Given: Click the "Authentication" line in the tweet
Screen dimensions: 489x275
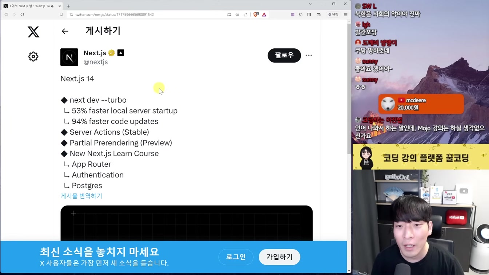Looking at the screenshot, I should pos(98,175).
